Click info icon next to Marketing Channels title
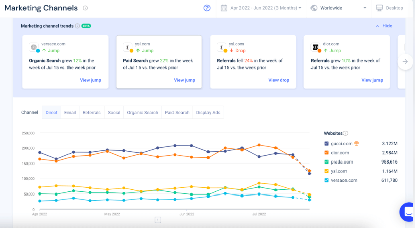 pyautogui.click(x=85, y=8)
